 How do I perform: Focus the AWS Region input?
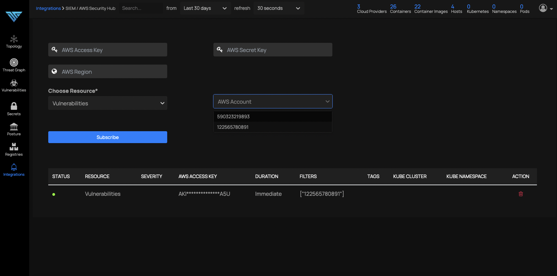pos(108,71)
